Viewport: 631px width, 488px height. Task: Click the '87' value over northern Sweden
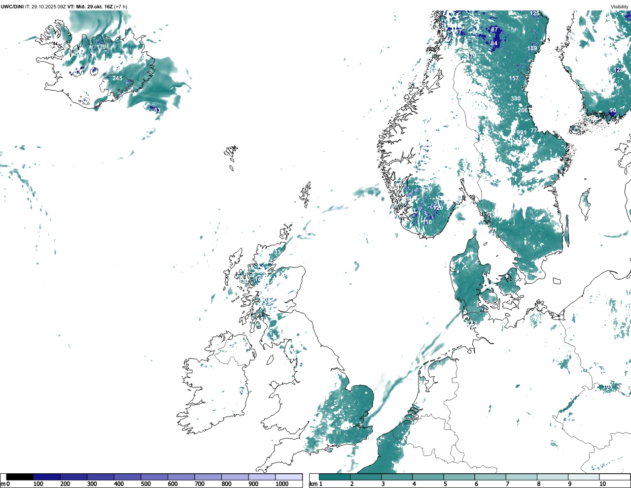[494, 30]
